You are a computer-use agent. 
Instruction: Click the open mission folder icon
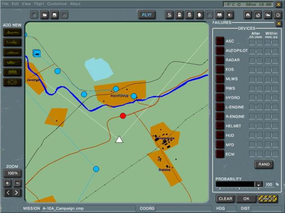point(45,15)
